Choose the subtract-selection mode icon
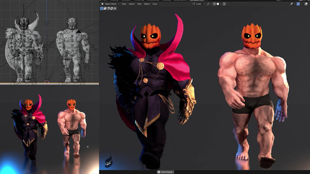 click(x=108, y=9)
